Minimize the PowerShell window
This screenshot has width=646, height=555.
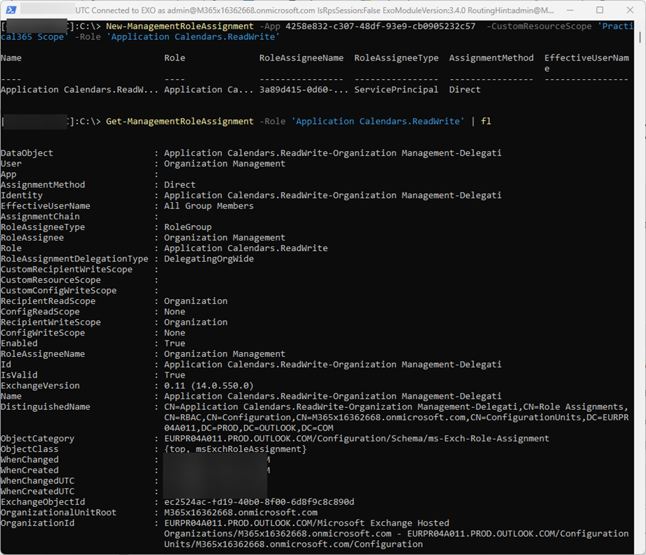click(x=570, y=10)
